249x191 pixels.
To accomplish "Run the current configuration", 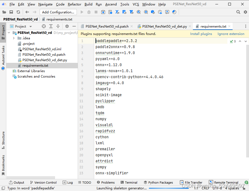I will point(82,12).
